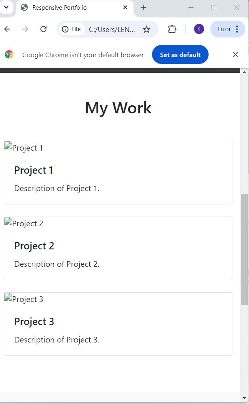This screenshot has width=249, height=404.
Task: Reload the current page
Action: coord(44,29)
